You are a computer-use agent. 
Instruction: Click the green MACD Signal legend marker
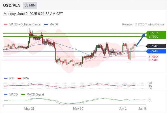point(23,94)
